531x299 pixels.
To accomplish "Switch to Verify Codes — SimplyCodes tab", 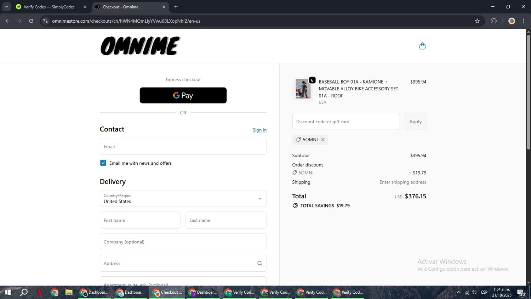I will [49, 7].
